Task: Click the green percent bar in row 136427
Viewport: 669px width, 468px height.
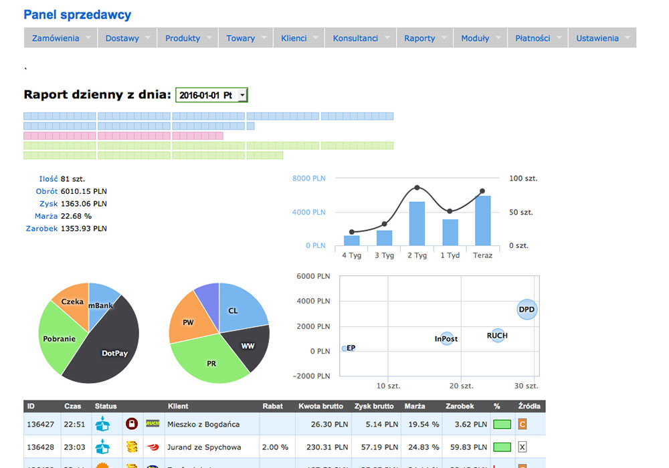Action: click(x=502, y=424)
